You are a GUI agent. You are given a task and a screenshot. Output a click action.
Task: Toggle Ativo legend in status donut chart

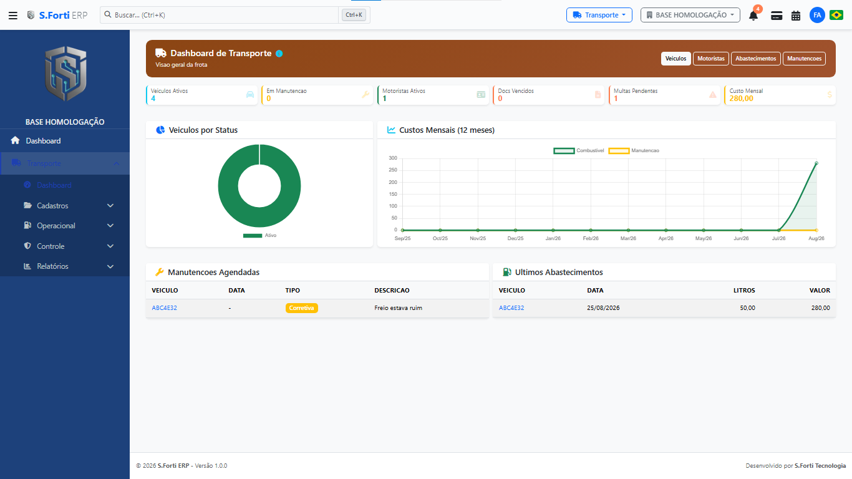259,236
